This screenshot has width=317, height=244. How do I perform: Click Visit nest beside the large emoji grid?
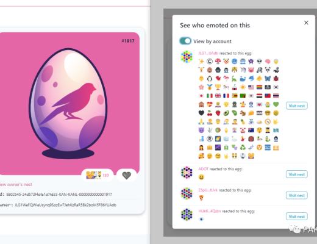[x=296, y=106]
